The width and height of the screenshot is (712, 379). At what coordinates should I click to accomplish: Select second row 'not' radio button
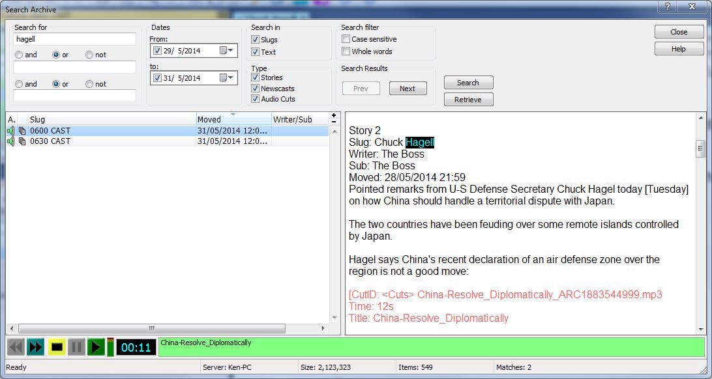coord(89,84)
